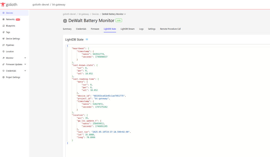Click the Firmware Updates rocket icon
This screenshot has height=157, width=270.
[x=3, y=64]
